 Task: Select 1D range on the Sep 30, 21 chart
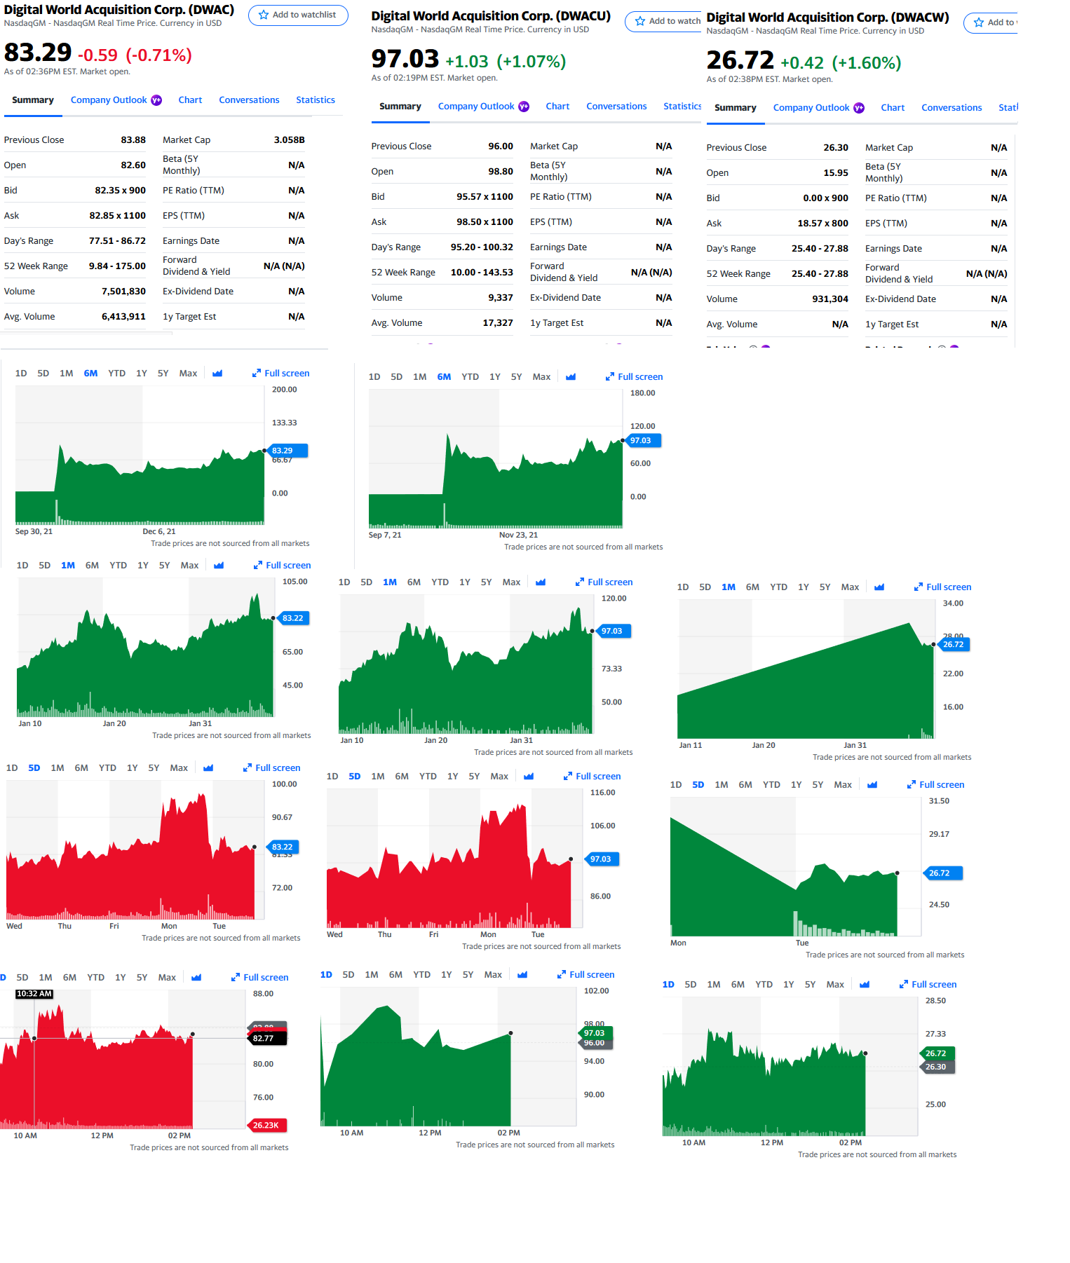21,374
